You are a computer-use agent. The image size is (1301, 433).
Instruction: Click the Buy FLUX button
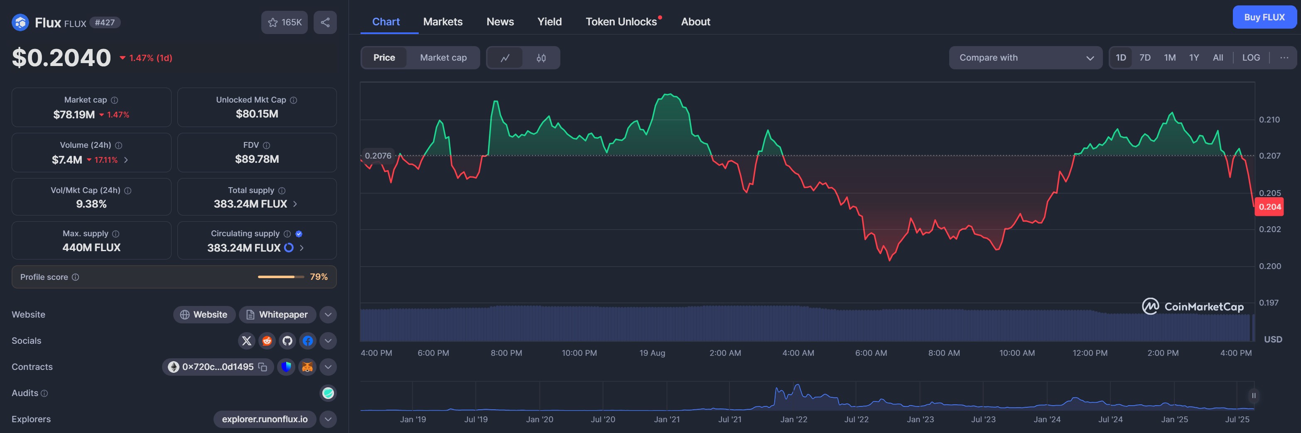[x=1264, y=17]
